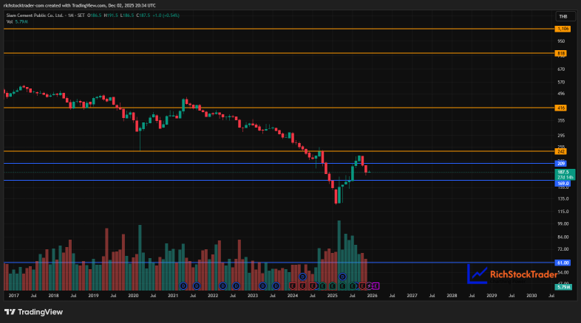Viewport: 581px width, 323px height.
Task: Open the red earnings marker near April 2024
Action: 303,286
